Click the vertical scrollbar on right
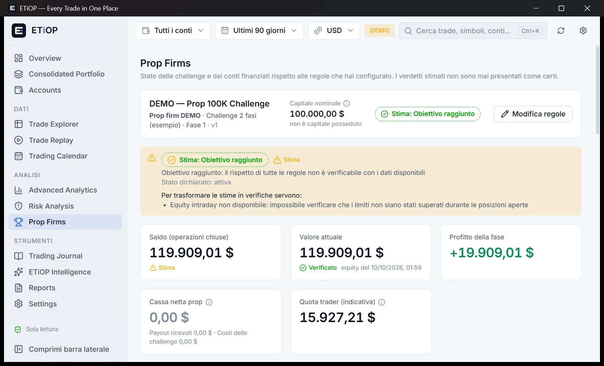604x366 pixels. click(x=597, y=90)
